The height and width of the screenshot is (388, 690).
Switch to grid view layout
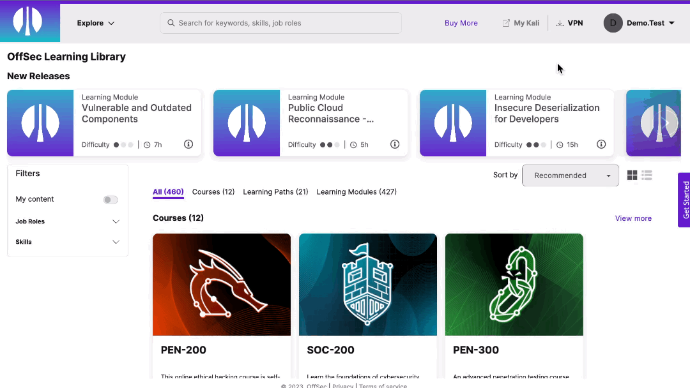coord(632,175)
